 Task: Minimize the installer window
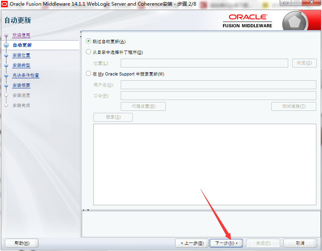point(285,3)
